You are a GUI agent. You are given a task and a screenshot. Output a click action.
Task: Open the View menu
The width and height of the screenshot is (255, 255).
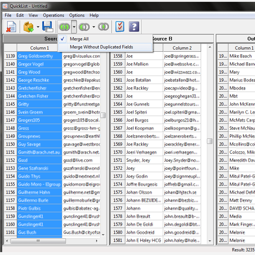click(x=33, y=15)
